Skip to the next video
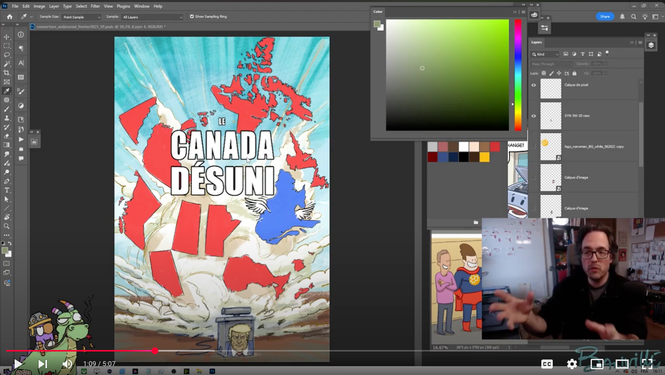The width and height of the screenshot is (665, 375). [x=43, y=364]
